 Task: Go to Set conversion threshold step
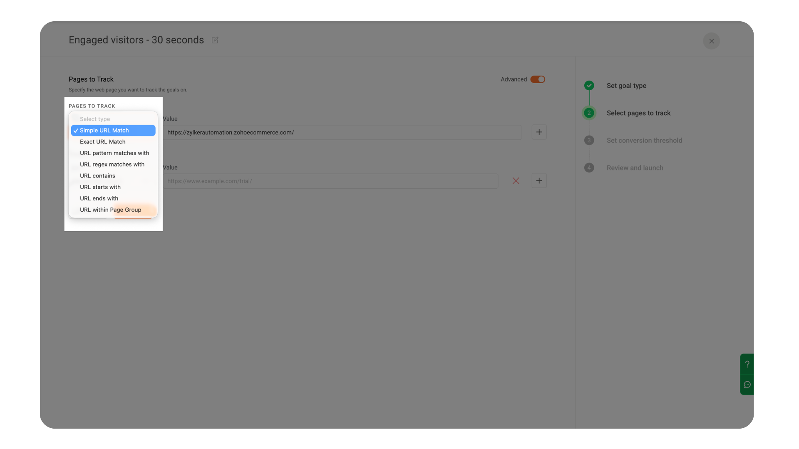(x=644, y=141)
